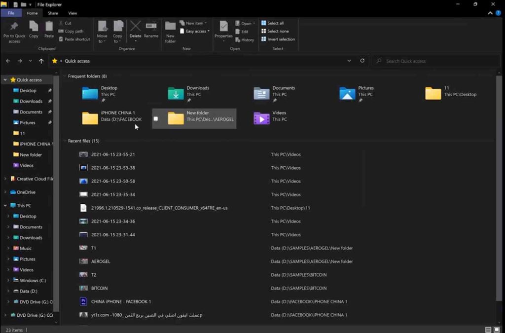Screen dimensions: 505x333
Task: Collapse Frequent folders section
Action: (65, 76)
